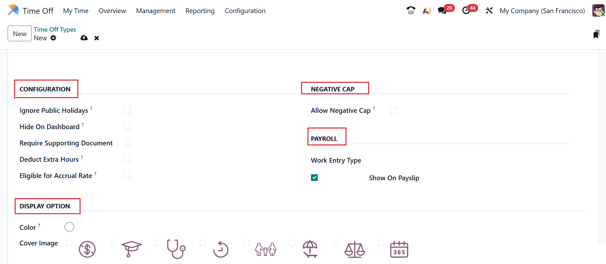Open the Time Off app logo icon

(x=13, y=10)
